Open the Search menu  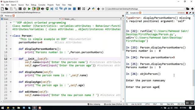point(13,5)
